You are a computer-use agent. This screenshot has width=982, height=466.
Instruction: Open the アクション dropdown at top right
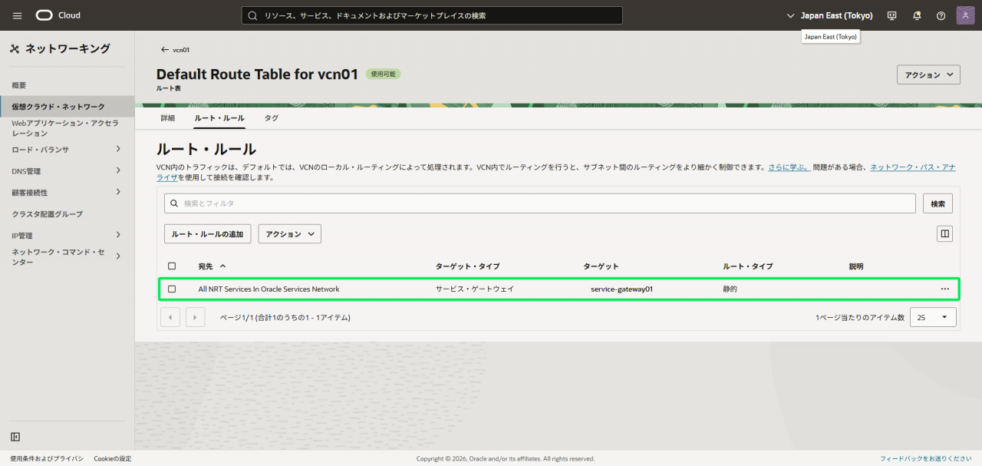pos(928,74)
